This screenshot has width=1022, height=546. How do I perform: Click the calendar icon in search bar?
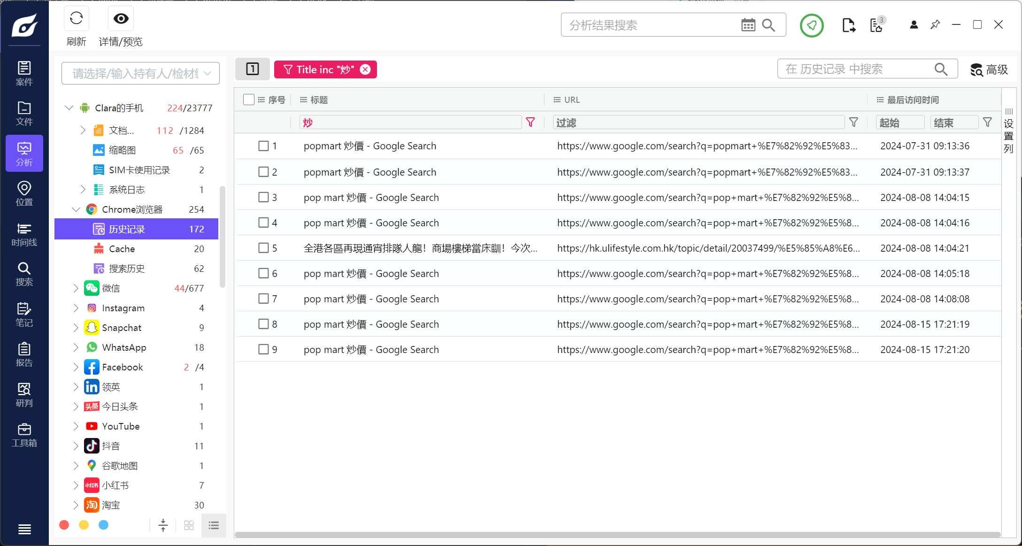tap(748, 25)
